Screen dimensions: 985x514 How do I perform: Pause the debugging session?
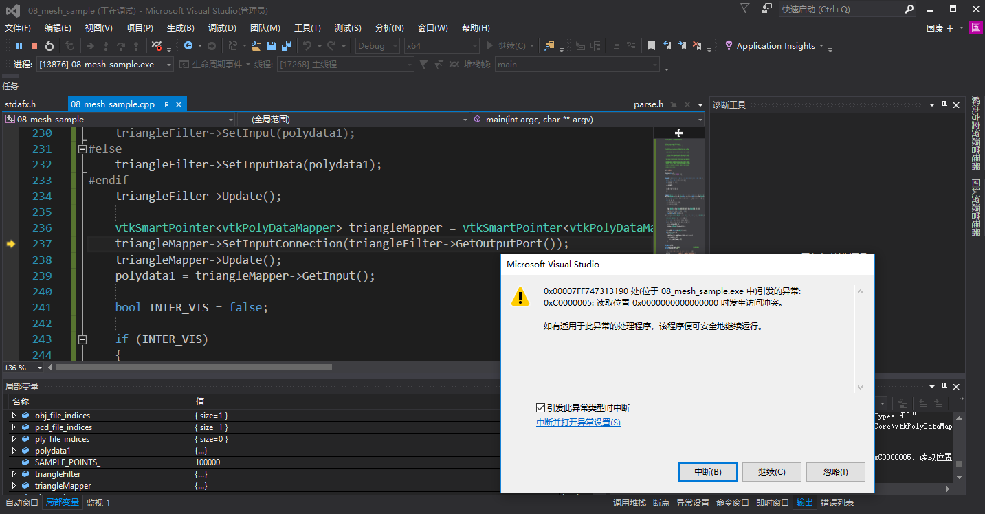pos(19,45)
